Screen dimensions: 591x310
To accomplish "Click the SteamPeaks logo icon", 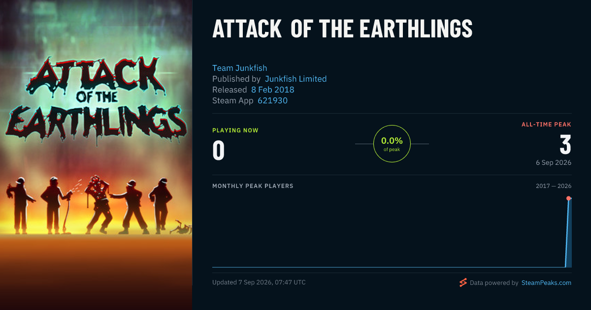I will 463,282.
